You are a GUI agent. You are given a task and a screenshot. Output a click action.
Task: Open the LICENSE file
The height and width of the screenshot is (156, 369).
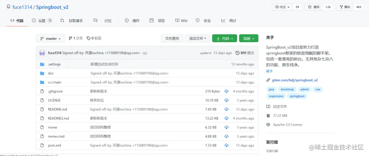pos(54,100)
